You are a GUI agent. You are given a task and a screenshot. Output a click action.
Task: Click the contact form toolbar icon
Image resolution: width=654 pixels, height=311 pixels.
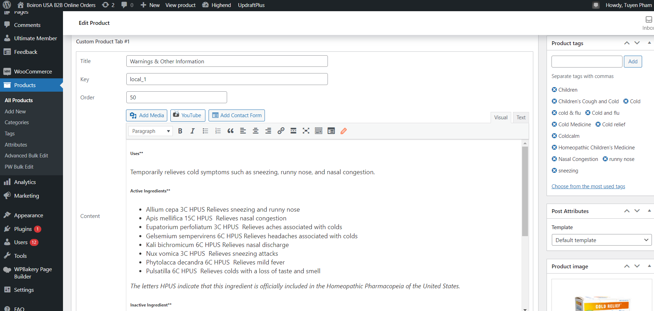tap(331, 131)
